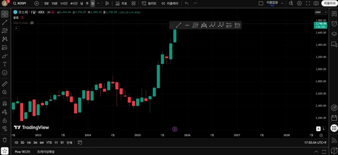This screenshot has width=338, height=155.
Task: Redo the last undone action
Action: point(195,3)
